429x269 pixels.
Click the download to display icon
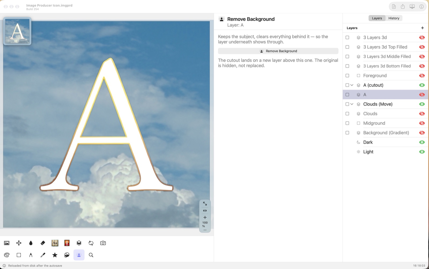pos(412,6)
